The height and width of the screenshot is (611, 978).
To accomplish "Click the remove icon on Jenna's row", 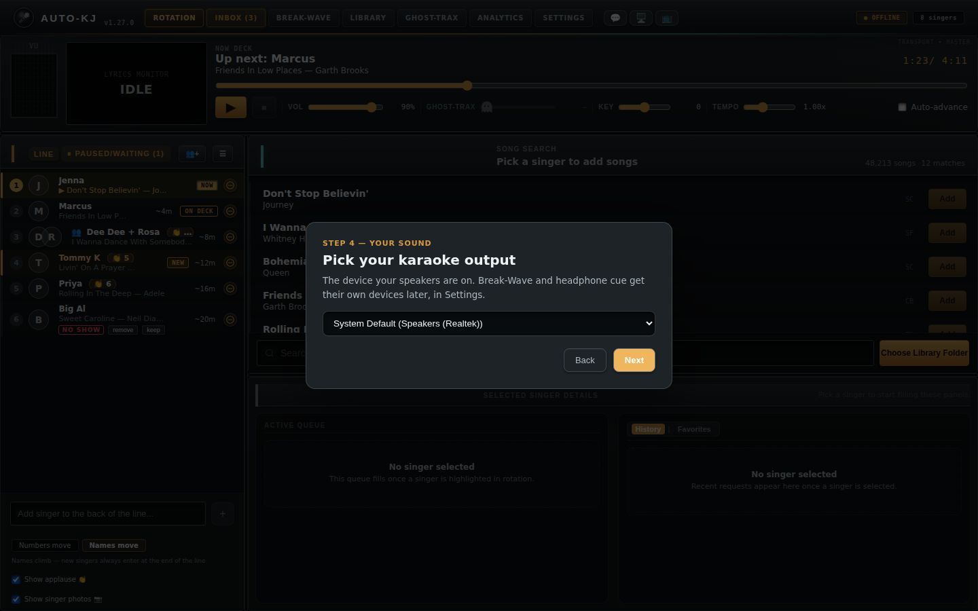I will point(230,185).
